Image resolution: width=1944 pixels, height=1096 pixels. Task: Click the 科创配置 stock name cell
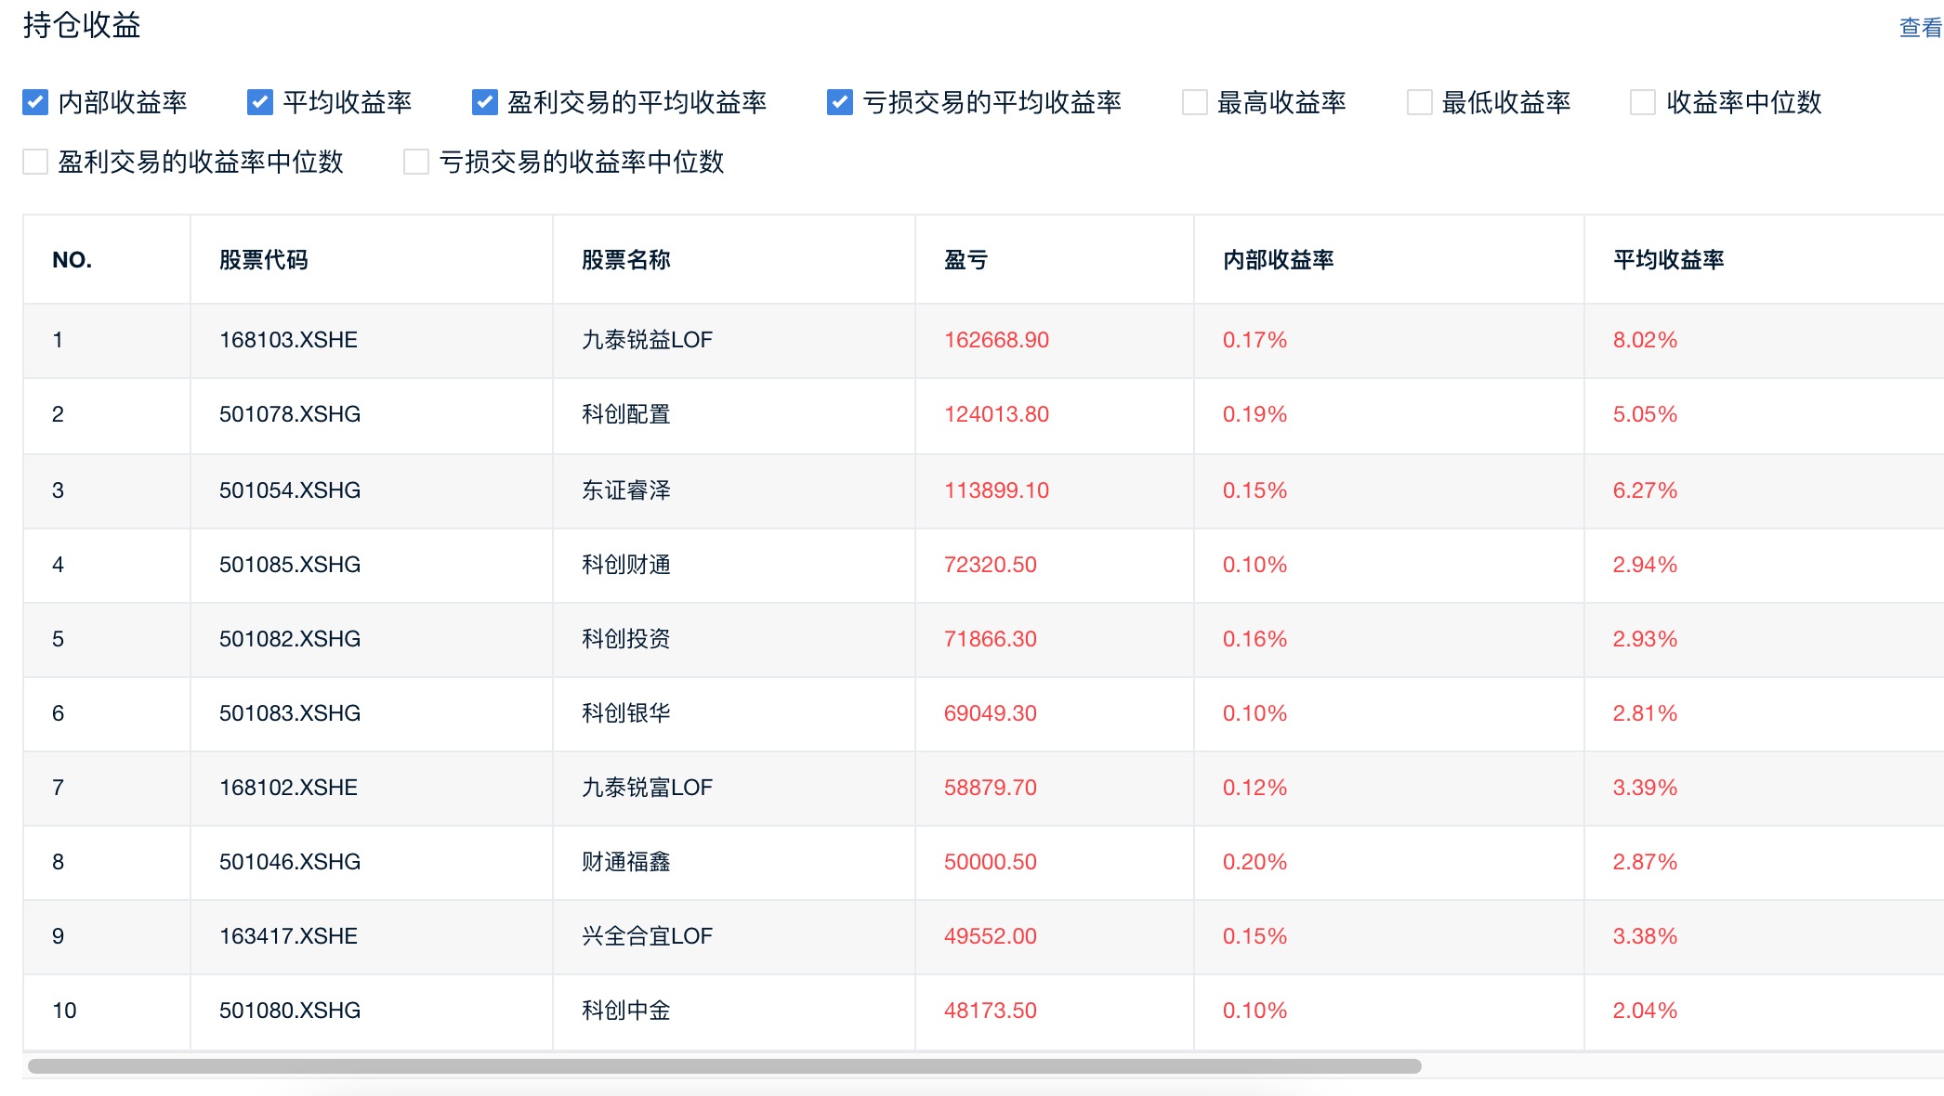(x=626, y=414)
